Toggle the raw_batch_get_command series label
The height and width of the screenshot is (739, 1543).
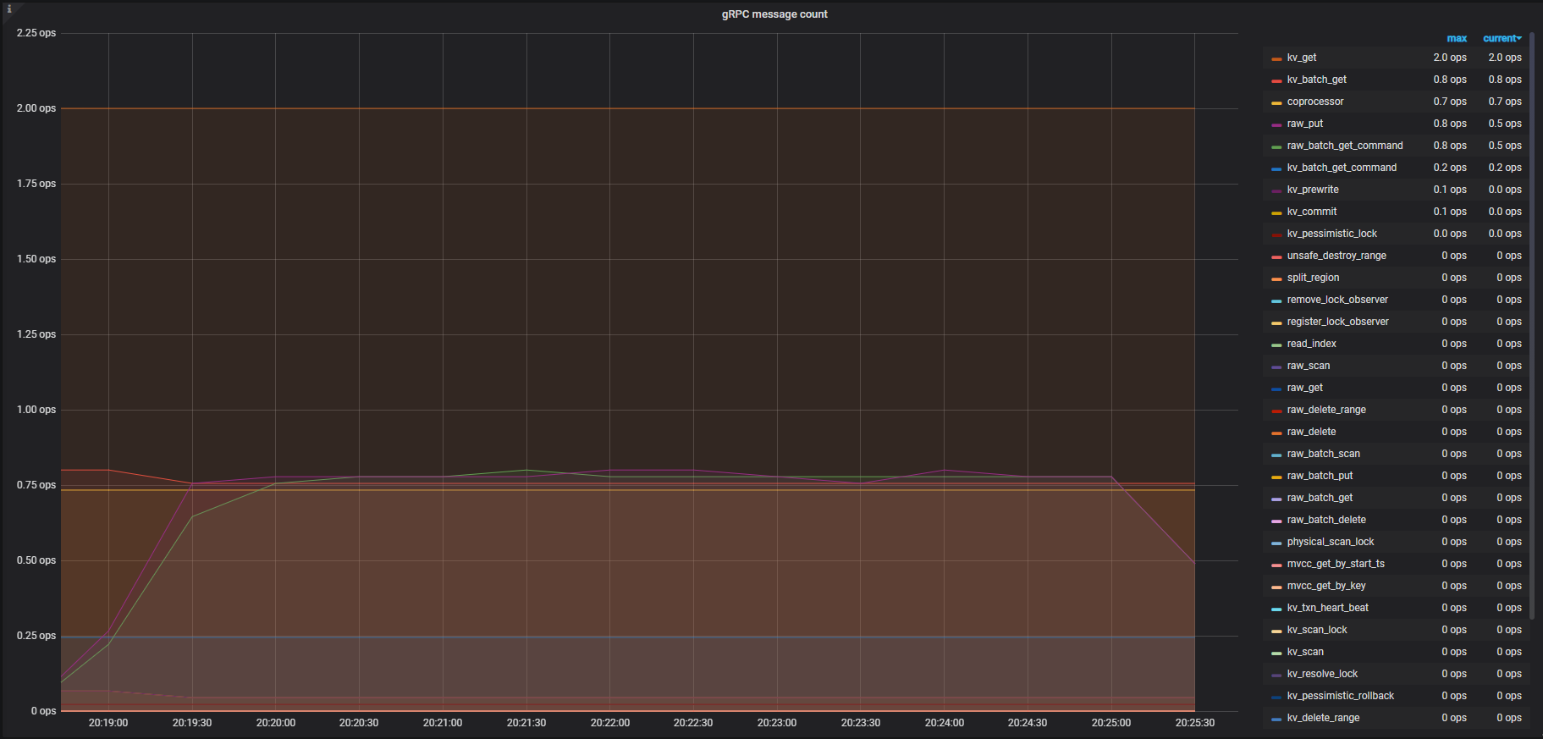click(x=1345, y=146)
